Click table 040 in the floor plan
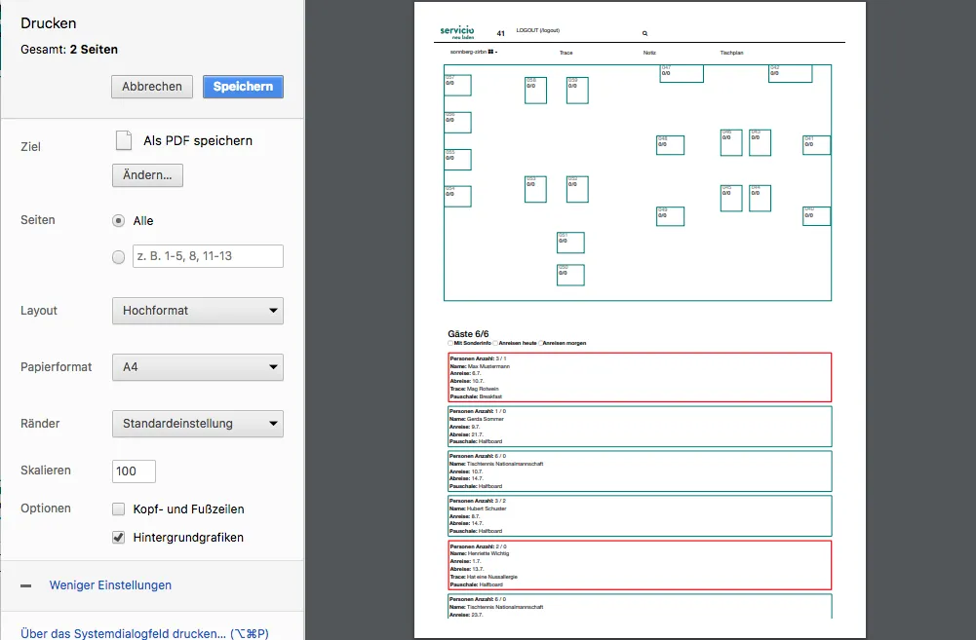Image resolution: width=976 pixels, height=640 pixels. (817, 216)
